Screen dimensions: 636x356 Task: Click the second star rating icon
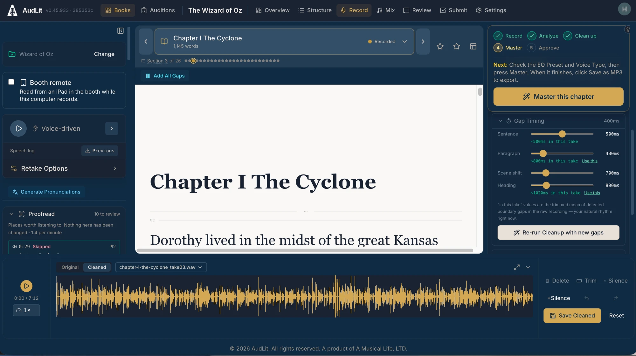pos(457,46)
